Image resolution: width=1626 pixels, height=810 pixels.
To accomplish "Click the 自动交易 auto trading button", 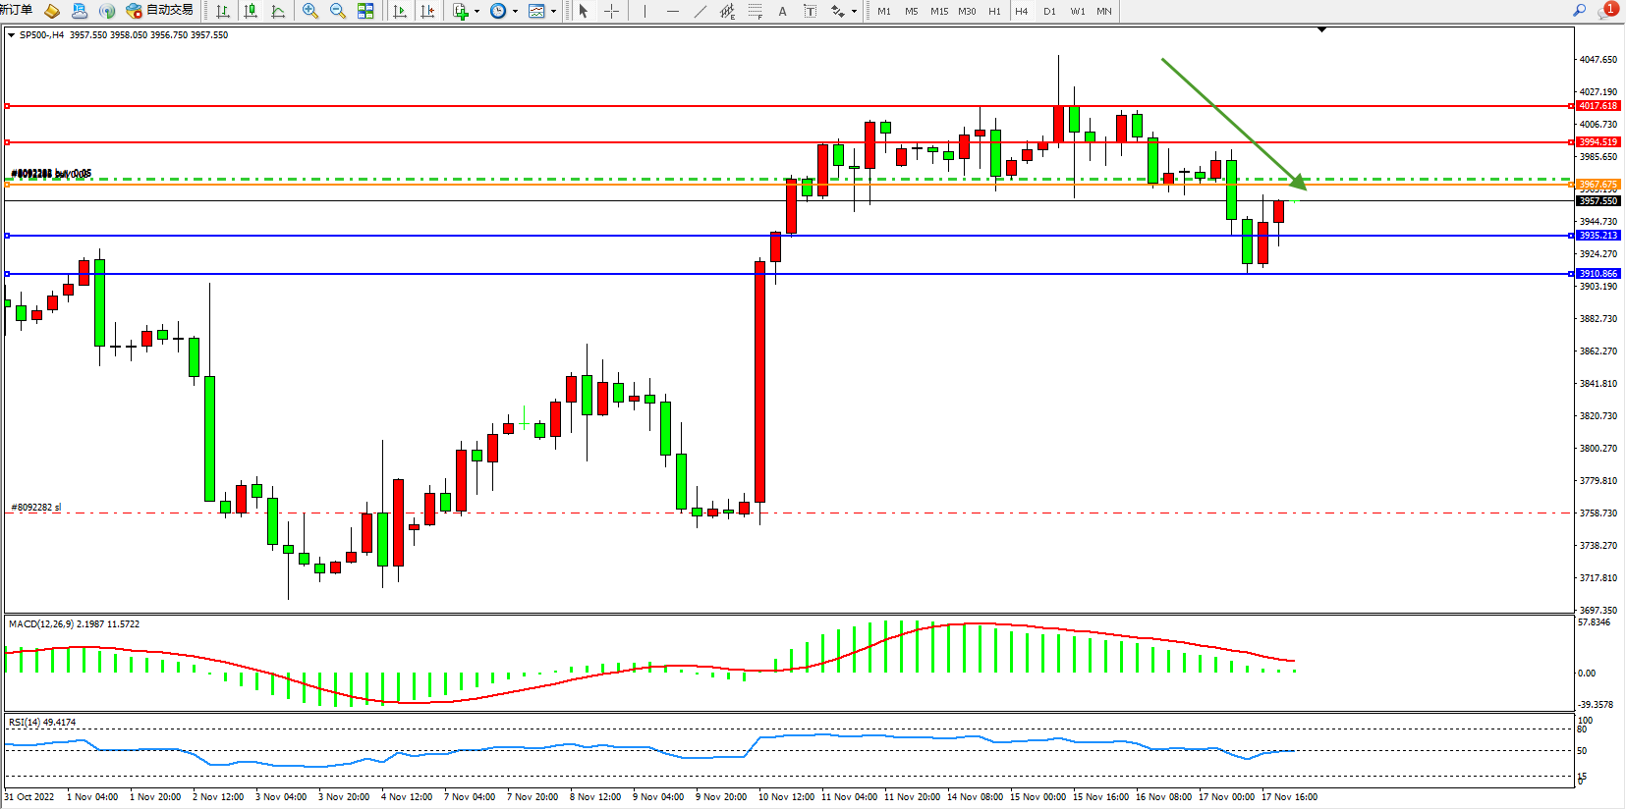I will 160,10.
